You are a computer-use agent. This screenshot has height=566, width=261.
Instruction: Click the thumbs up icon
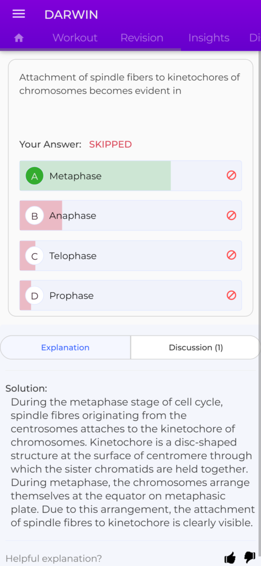pyautogui.click(x=230, y=558)
